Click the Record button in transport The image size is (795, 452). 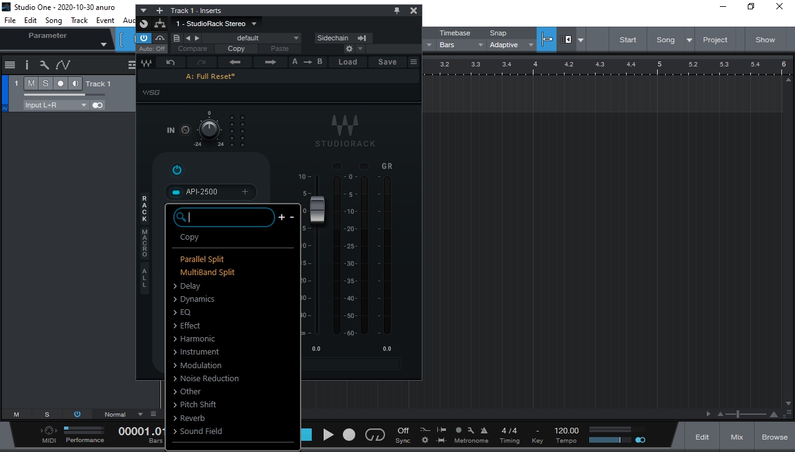[350, 435]
